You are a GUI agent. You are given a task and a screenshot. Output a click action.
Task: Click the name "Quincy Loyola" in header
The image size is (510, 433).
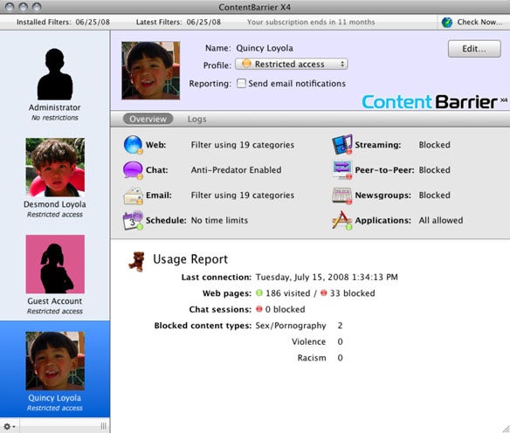[x=265, y=48]
